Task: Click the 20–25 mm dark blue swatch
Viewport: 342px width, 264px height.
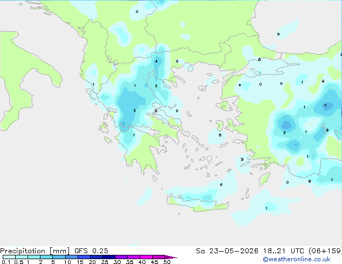Action: click(97, 257)
